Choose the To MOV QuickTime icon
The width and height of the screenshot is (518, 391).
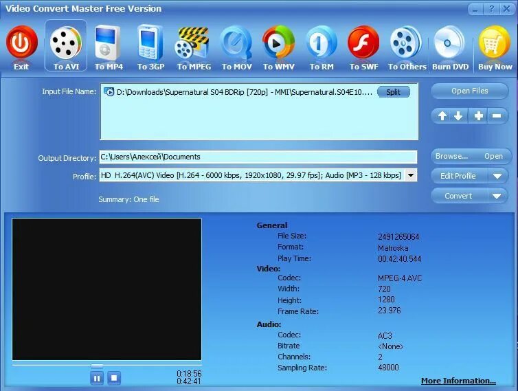click(x=236, y=43)
